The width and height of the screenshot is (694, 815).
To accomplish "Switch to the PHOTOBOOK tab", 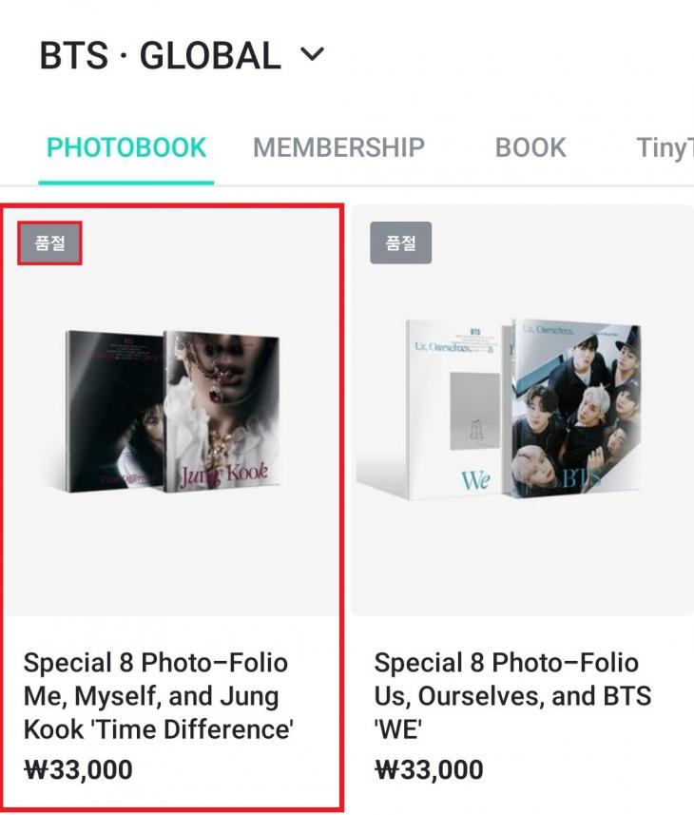I will pos(126,147).
